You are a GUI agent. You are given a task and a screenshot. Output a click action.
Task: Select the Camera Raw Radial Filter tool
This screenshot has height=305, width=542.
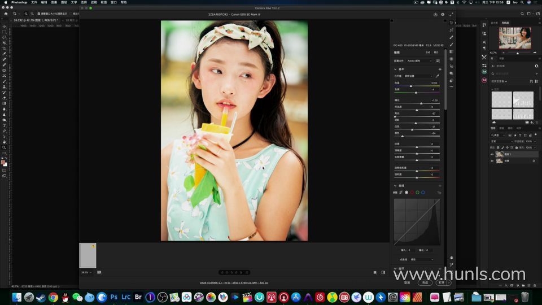click(452, 59)
